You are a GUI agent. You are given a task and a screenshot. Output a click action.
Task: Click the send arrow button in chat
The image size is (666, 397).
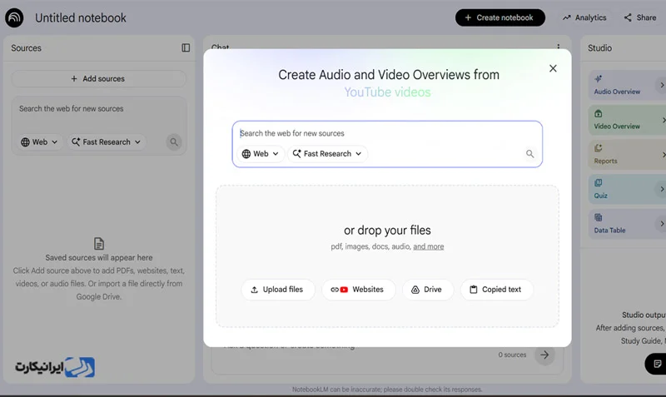tap(544, 355)
